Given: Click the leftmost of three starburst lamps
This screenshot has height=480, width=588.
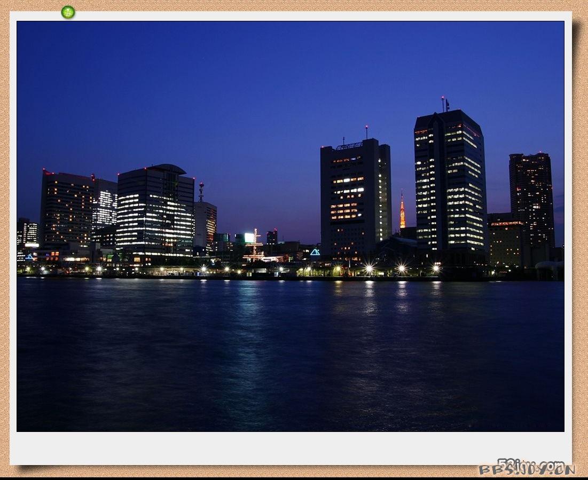Looking at the screenshot, I should pyautogui.click(x=369, y=269).
